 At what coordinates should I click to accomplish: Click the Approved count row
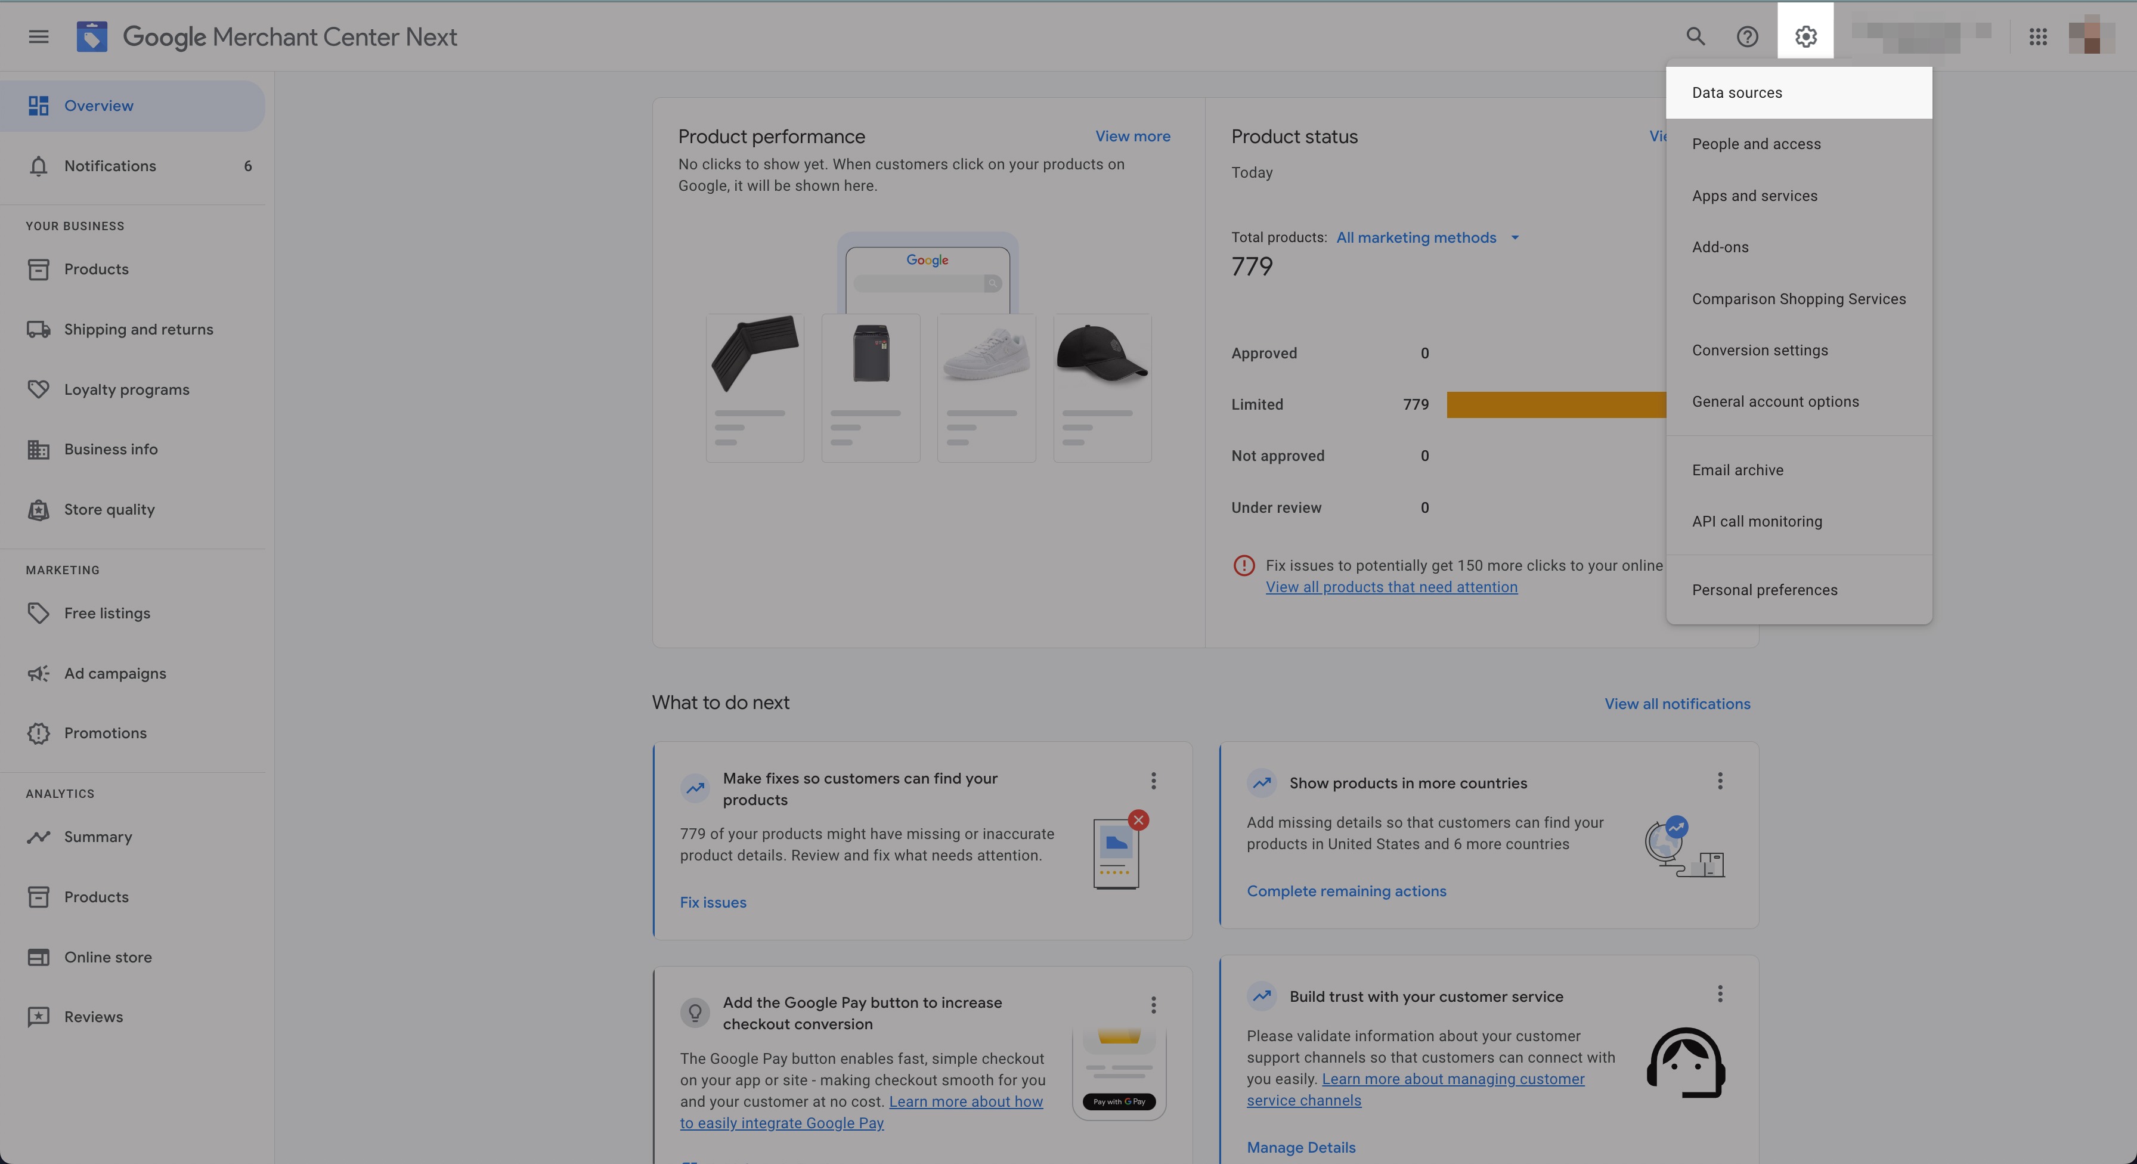tap(1330, 354)
